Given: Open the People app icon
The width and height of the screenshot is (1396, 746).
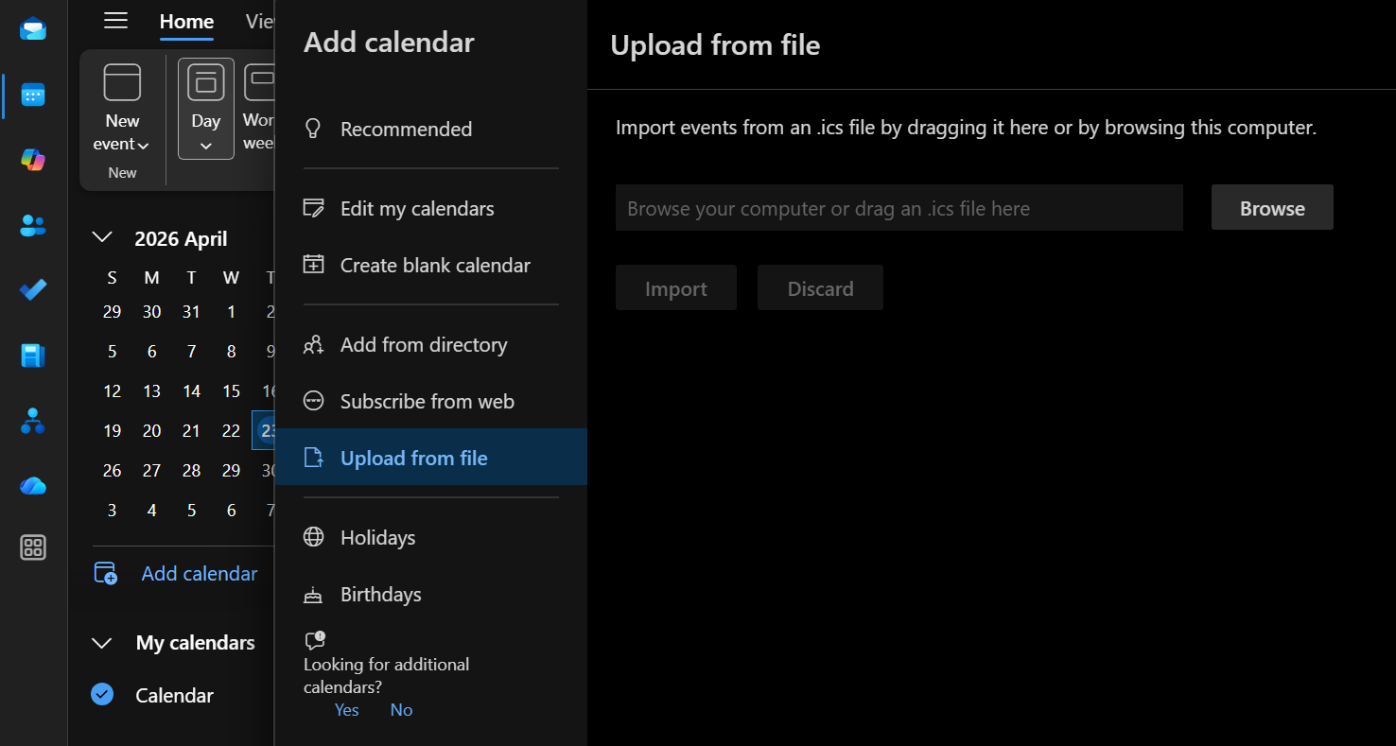Looking at the screenshot, I should pyautogui.click(x=33, y=225).
